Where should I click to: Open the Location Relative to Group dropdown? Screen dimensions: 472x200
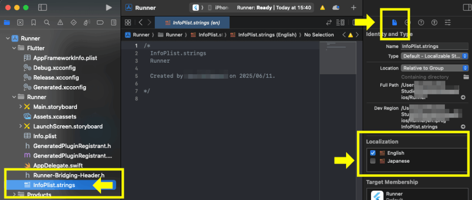point(435,68)
